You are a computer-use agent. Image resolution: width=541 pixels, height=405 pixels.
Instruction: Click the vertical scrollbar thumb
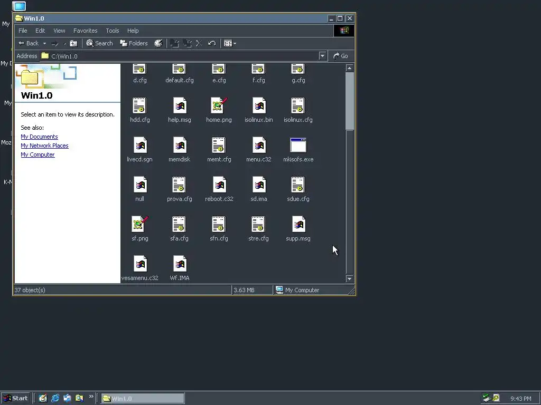tap(350, 101)
